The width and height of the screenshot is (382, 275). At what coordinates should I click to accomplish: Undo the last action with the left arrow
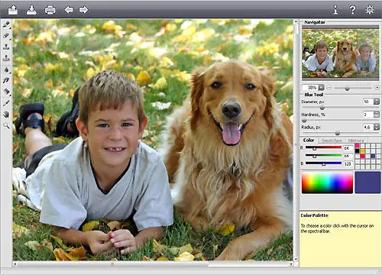[69, 10]
